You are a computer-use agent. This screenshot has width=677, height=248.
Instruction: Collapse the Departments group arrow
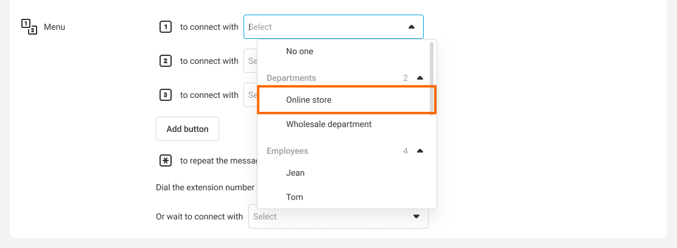[419, 78]
